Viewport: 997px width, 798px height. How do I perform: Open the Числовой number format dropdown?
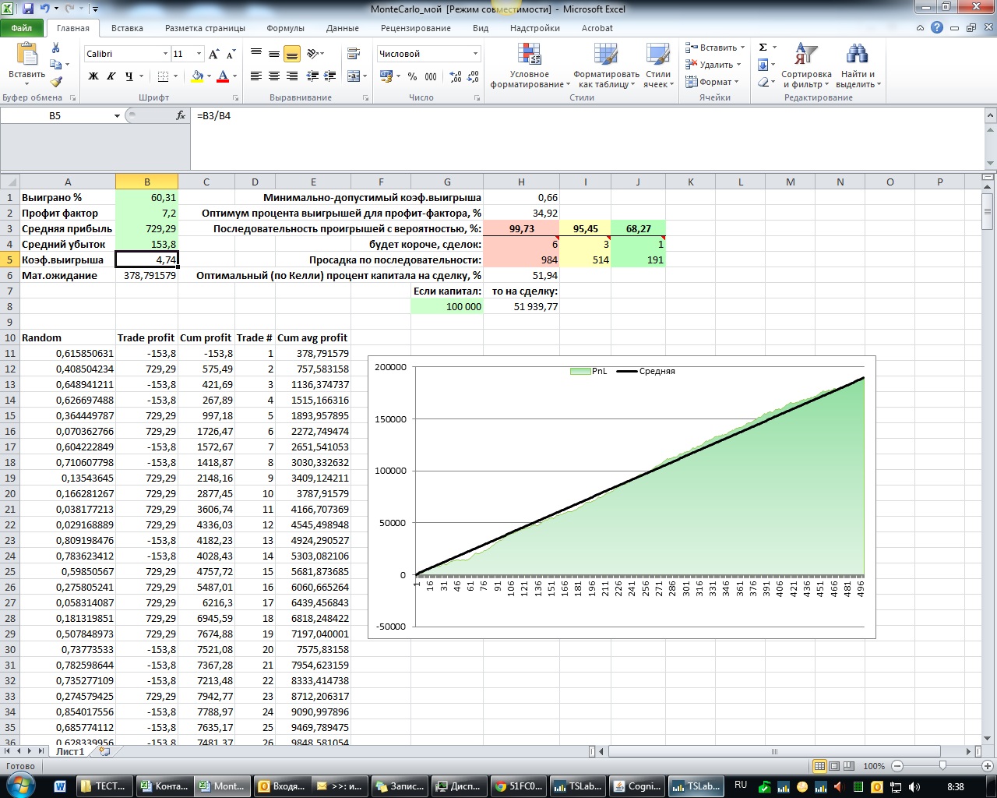pos(475,54)
